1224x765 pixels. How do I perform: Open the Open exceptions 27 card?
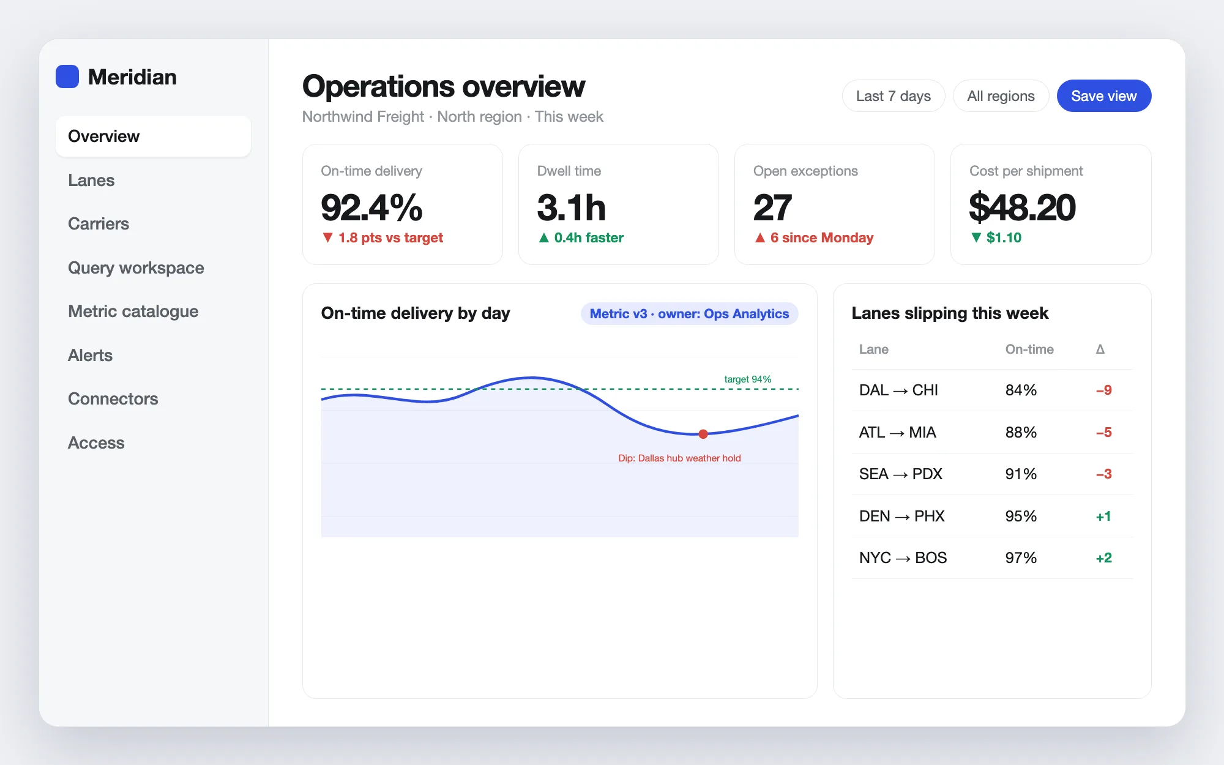point(834,204)
